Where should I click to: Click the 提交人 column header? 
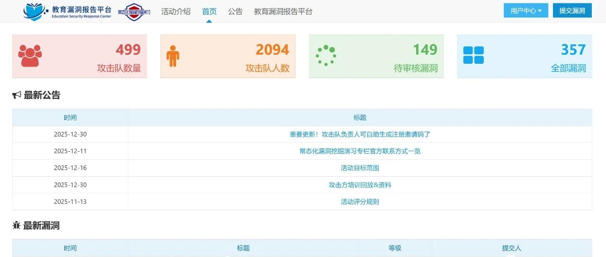click(512, 248)
